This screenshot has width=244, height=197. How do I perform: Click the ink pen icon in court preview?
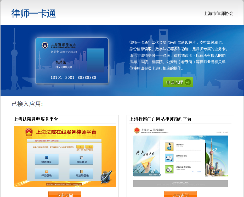point(106,177)
